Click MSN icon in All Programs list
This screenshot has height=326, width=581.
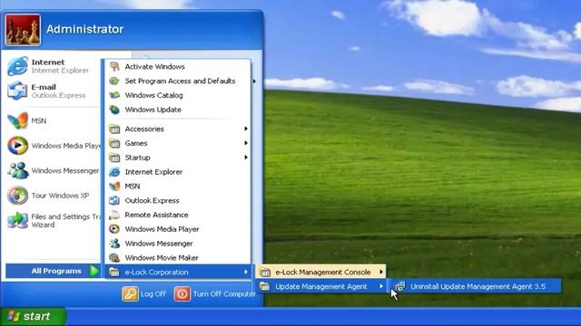(x=114, y=186)
